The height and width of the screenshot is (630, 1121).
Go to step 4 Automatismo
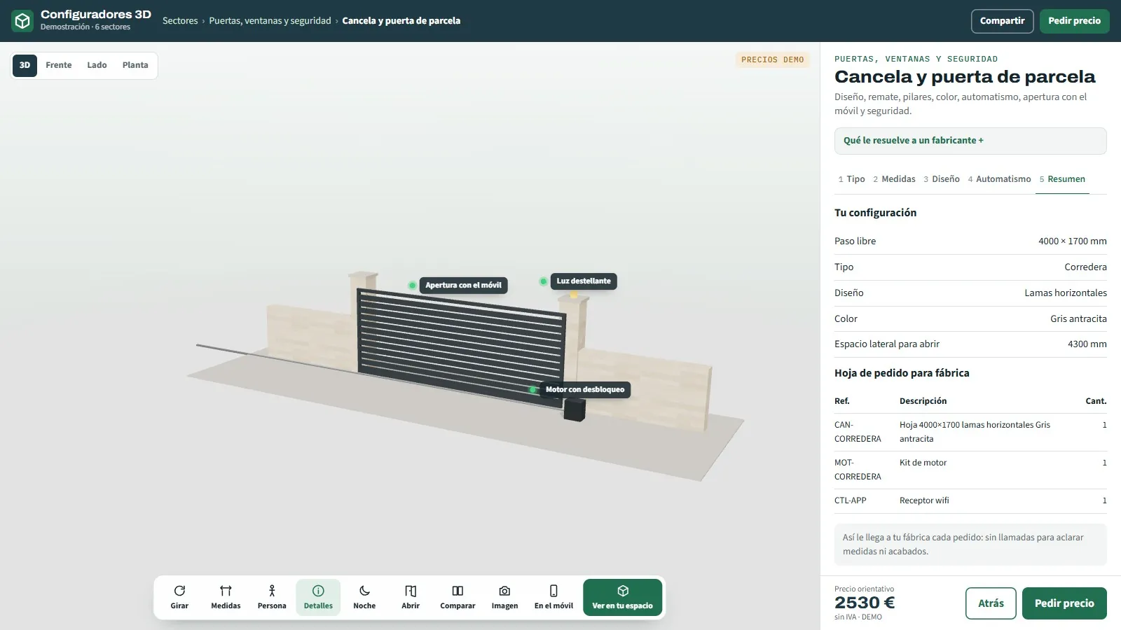point(1000,179)
